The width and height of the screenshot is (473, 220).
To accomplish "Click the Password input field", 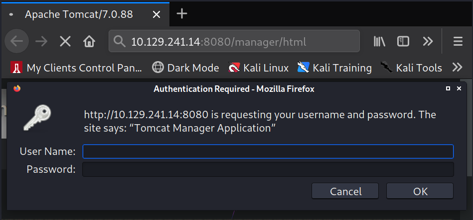I will coord(268,169).
